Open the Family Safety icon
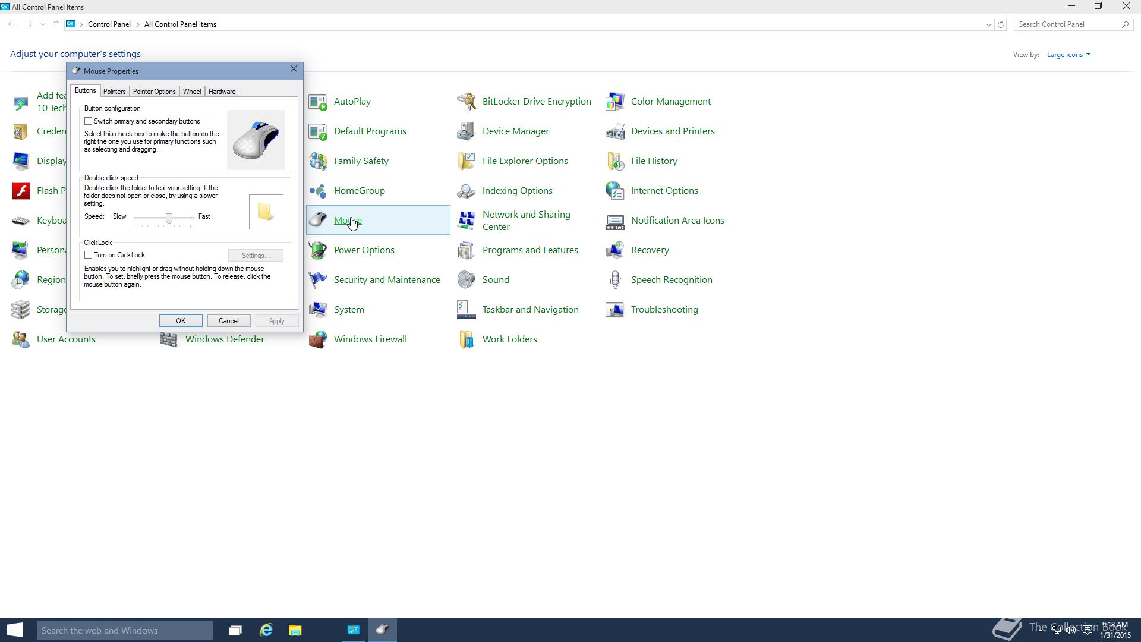 click(x=318, y=161)
